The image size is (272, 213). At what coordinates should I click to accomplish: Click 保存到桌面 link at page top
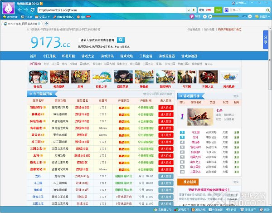194,30
